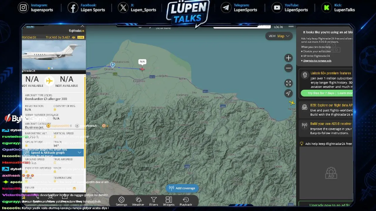Zoom out on the map

288,68
